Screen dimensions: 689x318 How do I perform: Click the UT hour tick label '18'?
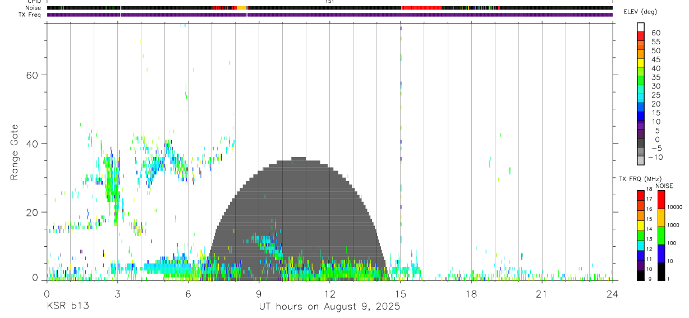[x=471, y=294]
